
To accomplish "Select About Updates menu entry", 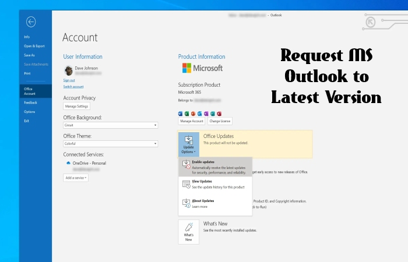I will [215, 204].
